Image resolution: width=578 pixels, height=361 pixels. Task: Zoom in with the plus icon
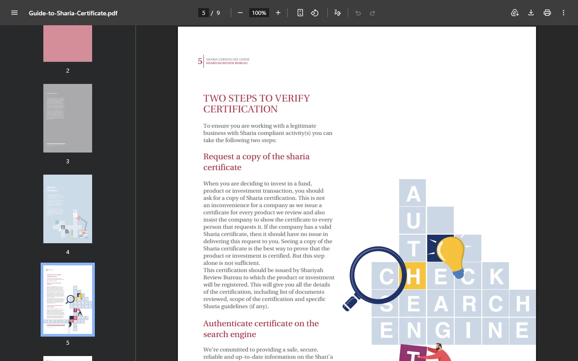point(278,13)
